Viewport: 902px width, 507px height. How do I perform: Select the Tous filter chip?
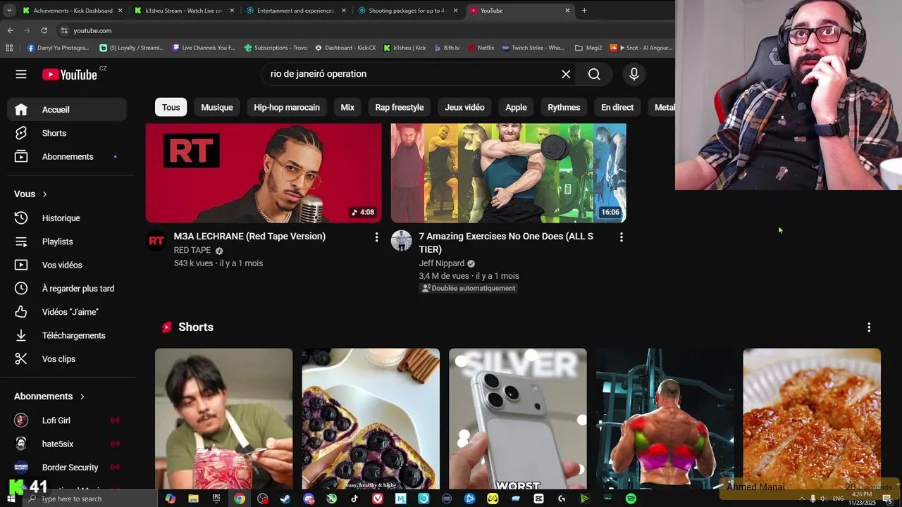(x=171, y=107)
